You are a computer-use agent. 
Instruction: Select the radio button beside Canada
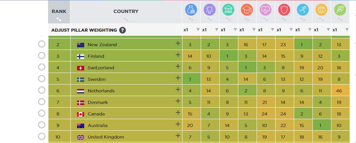(x=42, y=113)
